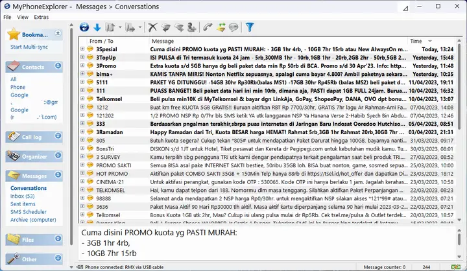The width and height of the screenshot is (467, 271).
Task: Click Start Multi-sync link
Action: click(x=29, y=47)
